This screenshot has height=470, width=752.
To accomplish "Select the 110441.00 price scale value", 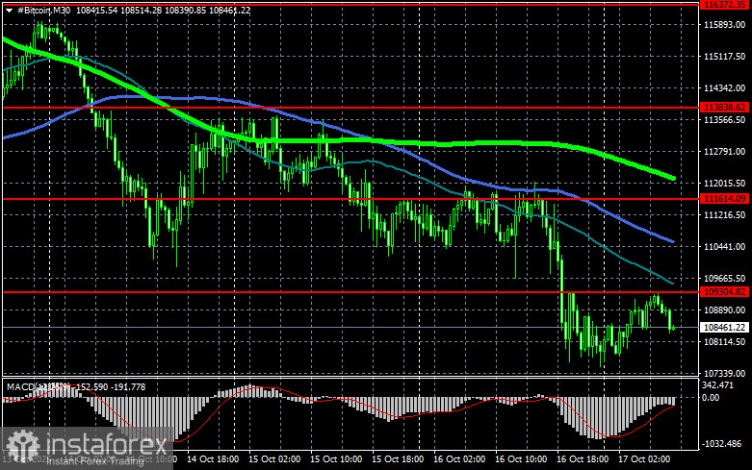I will coord(724,246).
